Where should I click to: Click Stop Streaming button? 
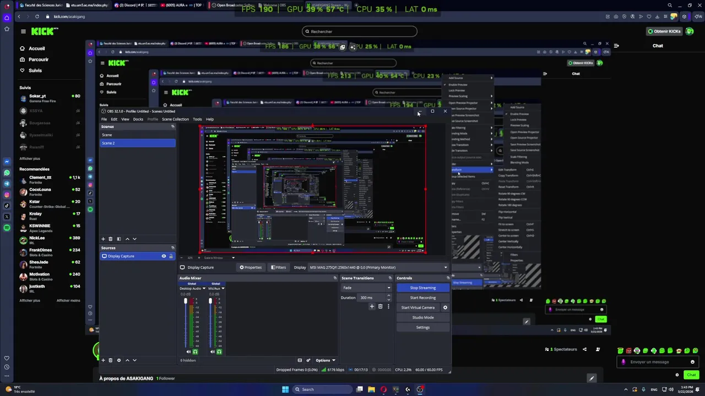pyautogui.click(x=423, y=288)
